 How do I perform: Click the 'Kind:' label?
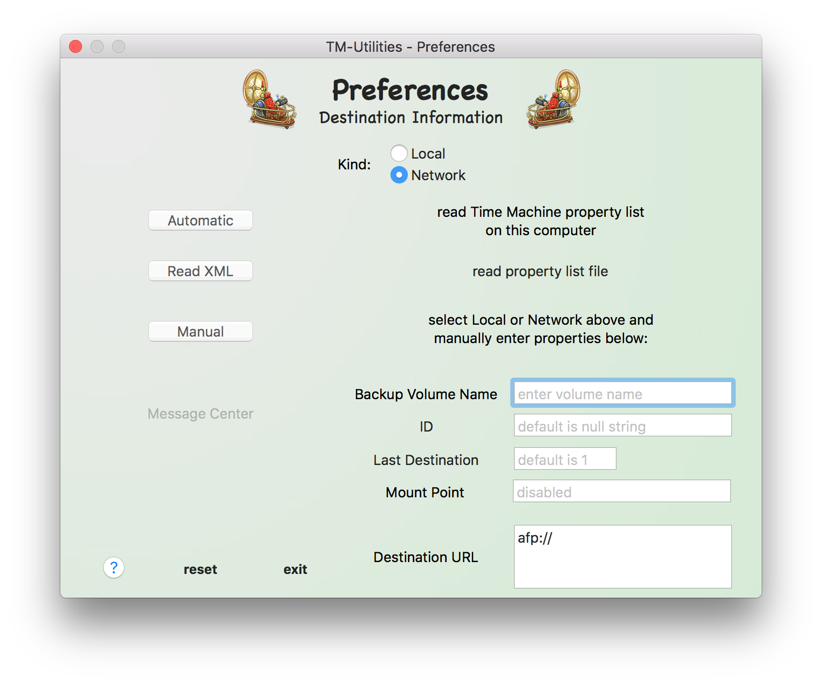pyautogui.click(x=354, y=165)
